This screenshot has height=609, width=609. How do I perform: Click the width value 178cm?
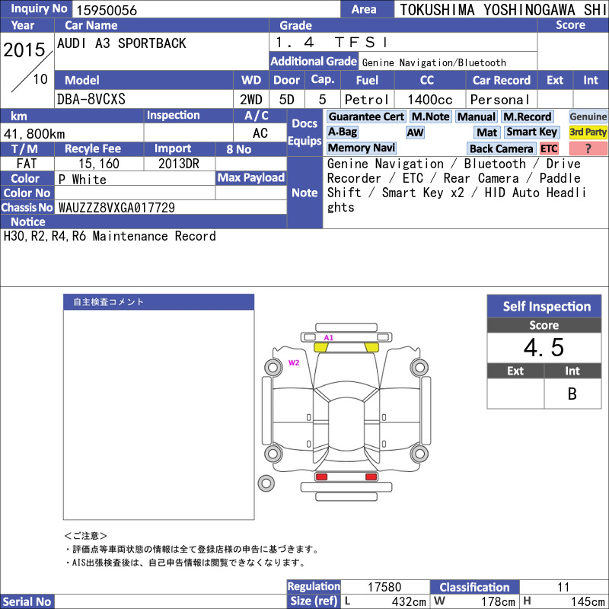(498, 601)
